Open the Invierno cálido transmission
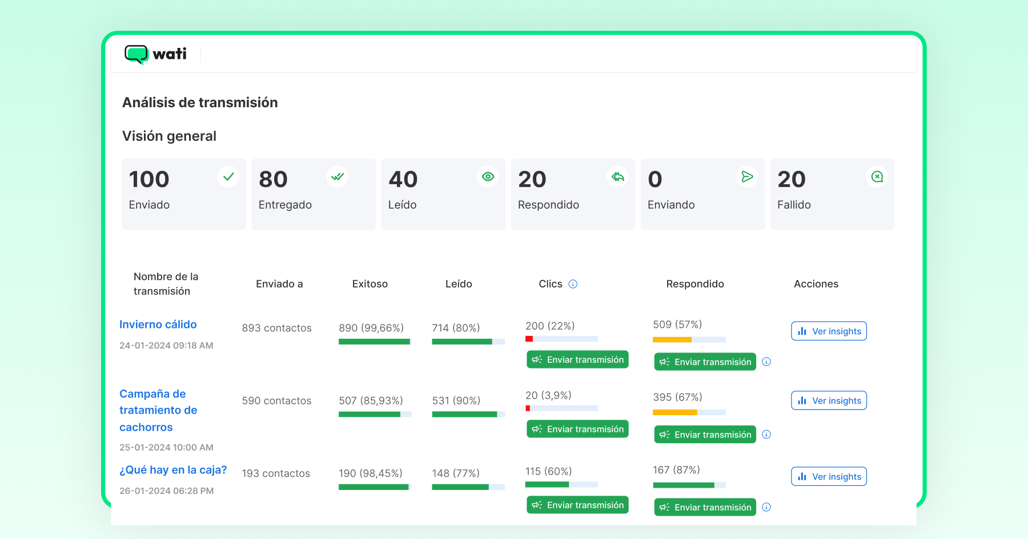 click(x=158, y=325)
